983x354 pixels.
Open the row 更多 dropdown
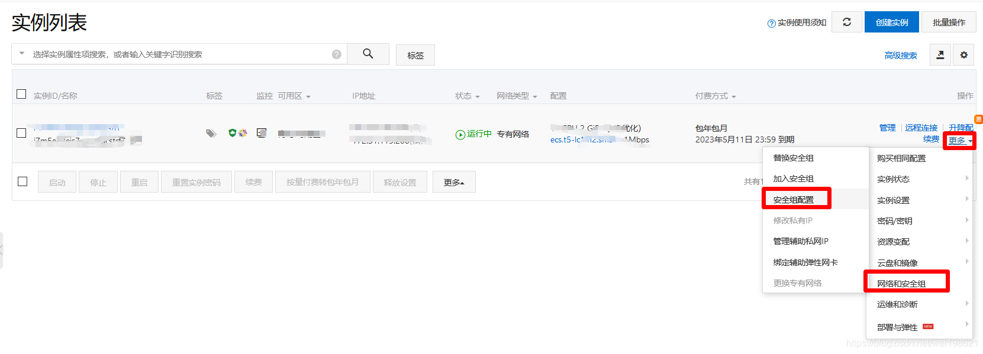(x=960, y=140)
